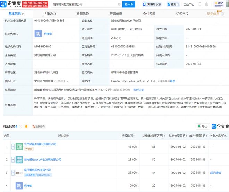Viewport: 229px width, 192px height.
Task: Click the 大股东 tag in row 1
Action: (x=29, y=149)
